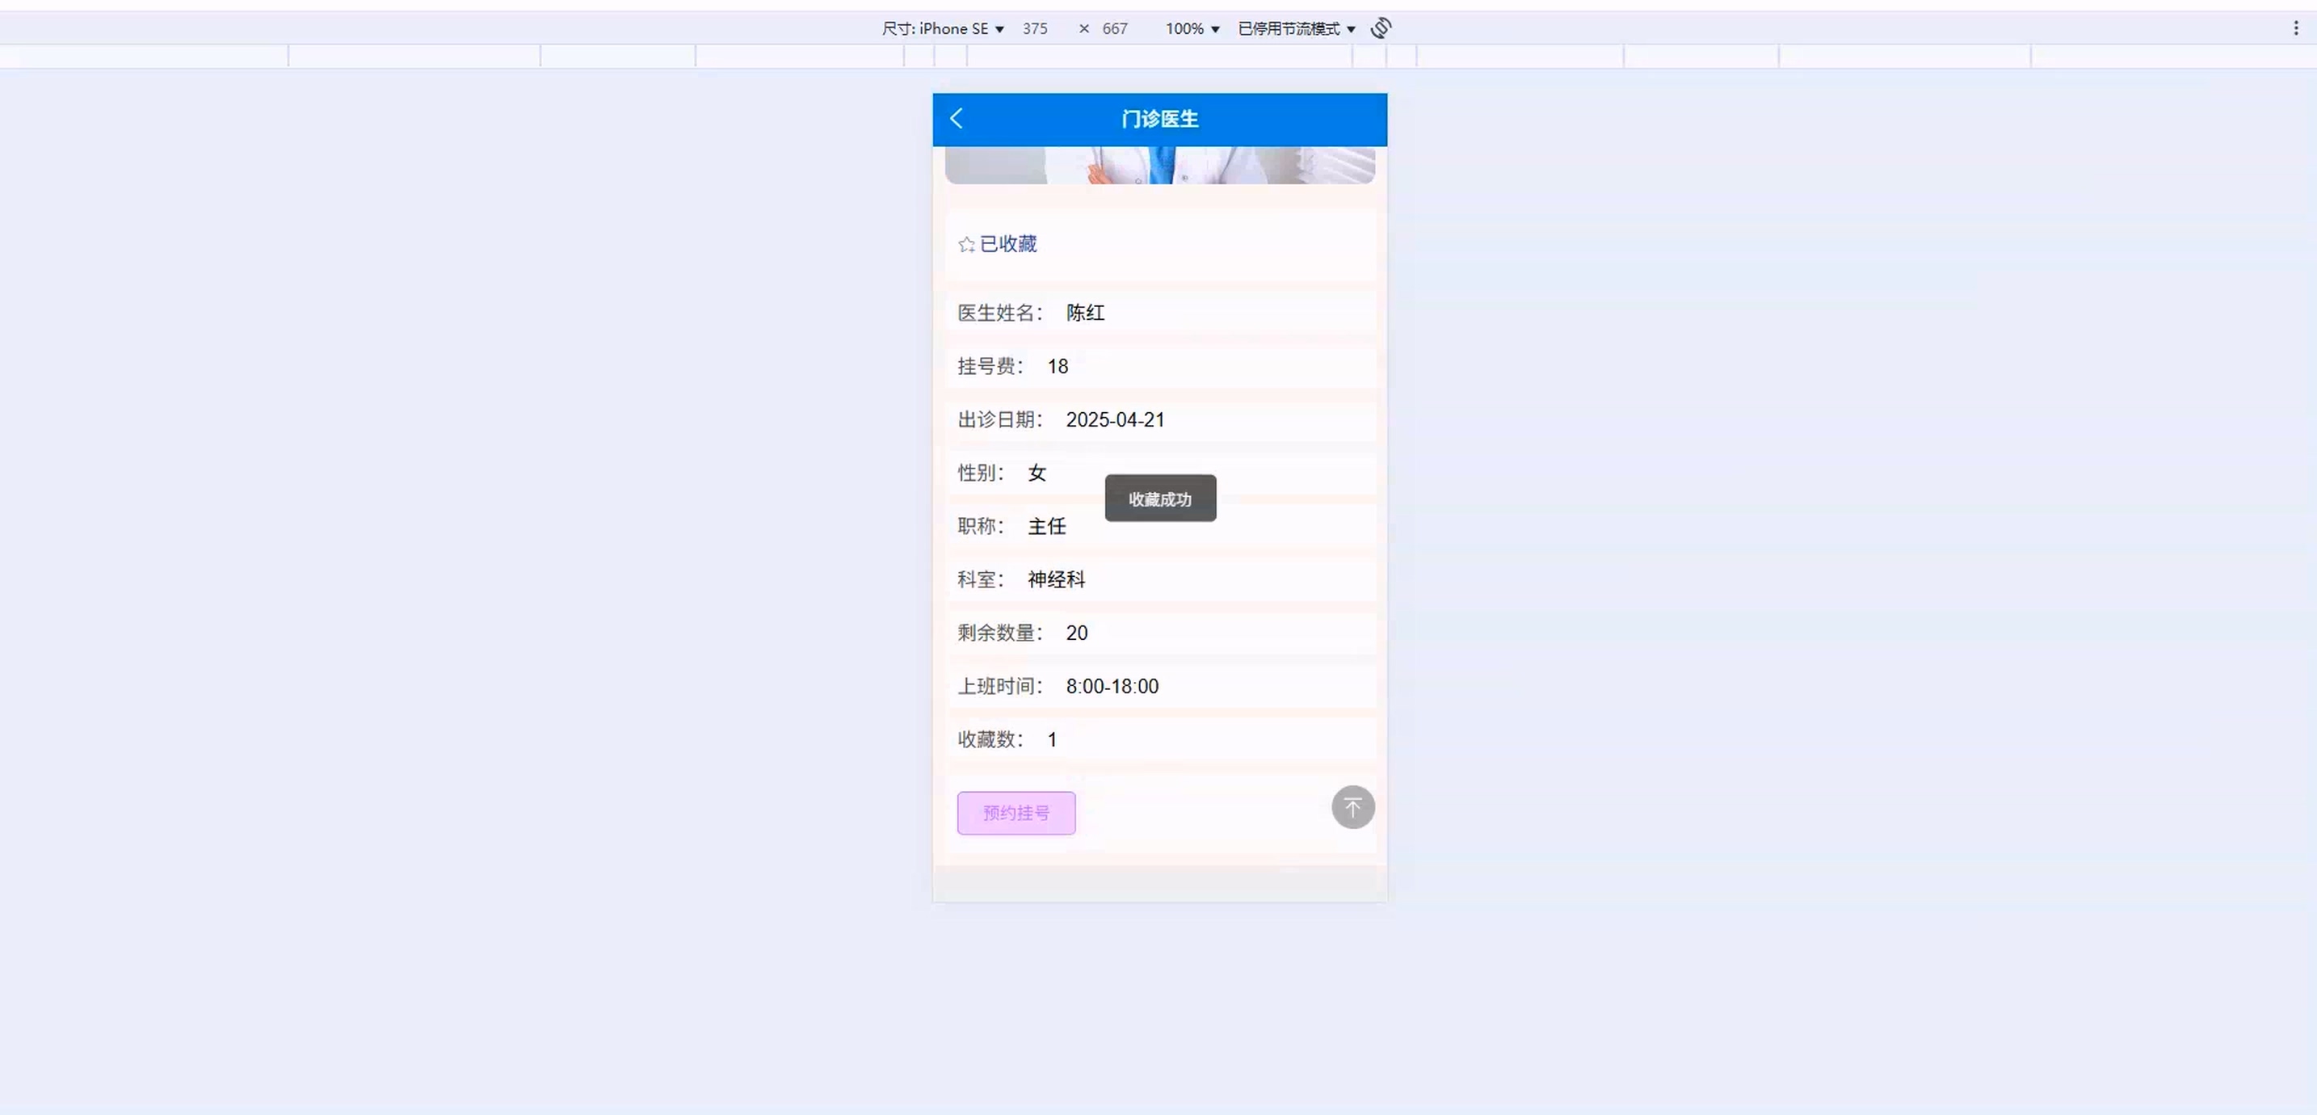Image resolution: width=2317 pixels, height=1115 pixels.
Task: Click the doctor name 陈红
Action: pos(1085,313)
